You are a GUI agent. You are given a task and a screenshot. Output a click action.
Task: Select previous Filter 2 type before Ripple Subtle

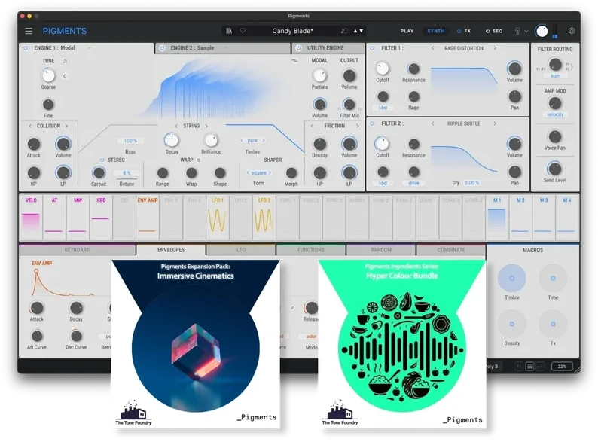pos(432,123)
